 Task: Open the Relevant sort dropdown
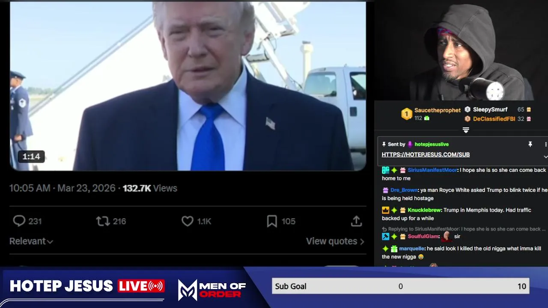pyautogui.click(x=31, y=241)
